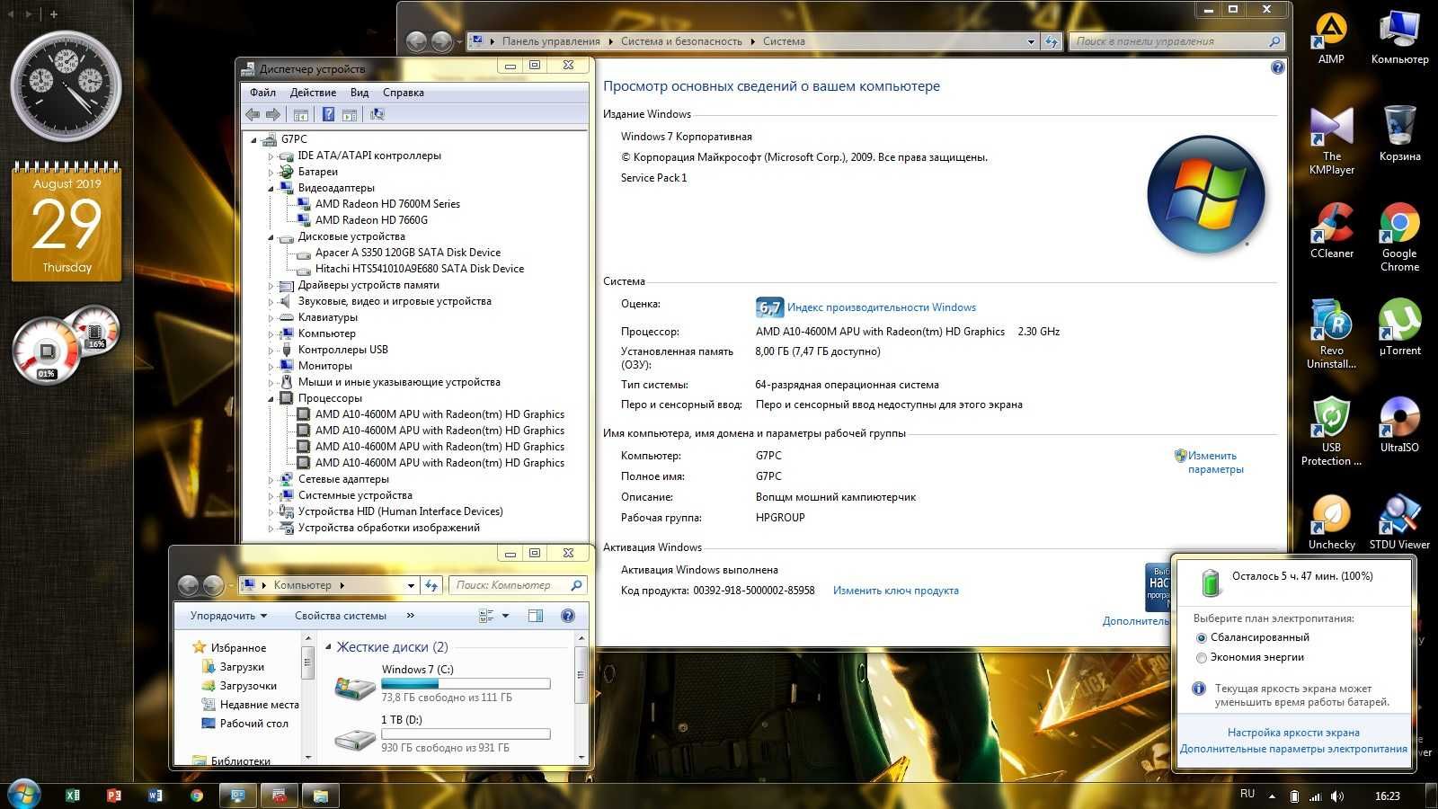The width and height of the screenshot is (1438, 809).
Task: Click the calendar gadget date
Action: [x=67, y=225]
